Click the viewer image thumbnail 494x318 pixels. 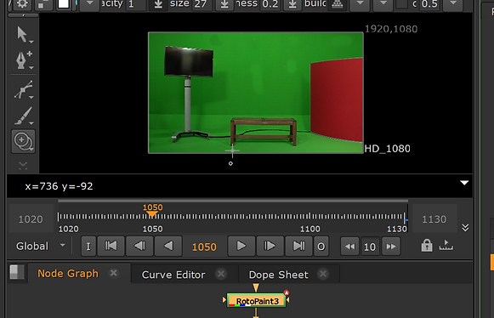[256, 93]
